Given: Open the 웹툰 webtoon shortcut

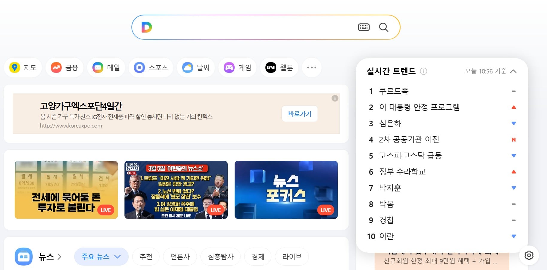Looking at the screenshot, I should tap(279, 68).
